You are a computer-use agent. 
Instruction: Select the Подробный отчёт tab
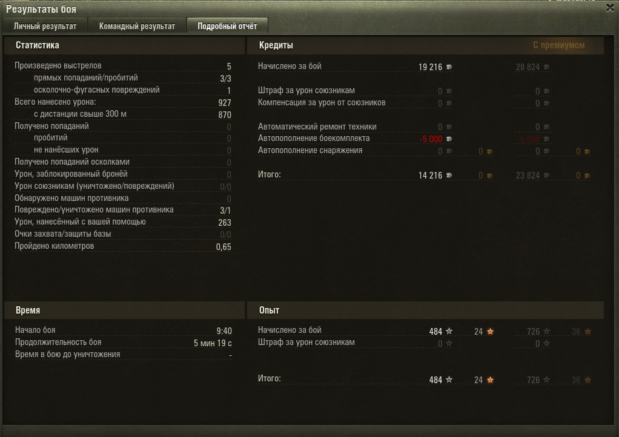pos(227,26)
